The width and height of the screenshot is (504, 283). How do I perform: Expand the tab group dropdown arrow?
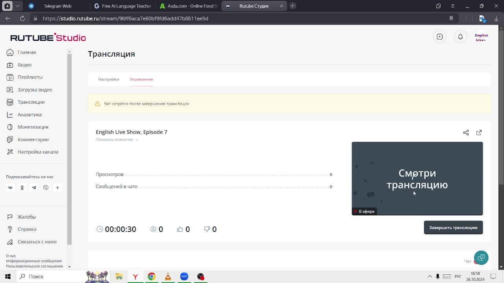(18, 6)
